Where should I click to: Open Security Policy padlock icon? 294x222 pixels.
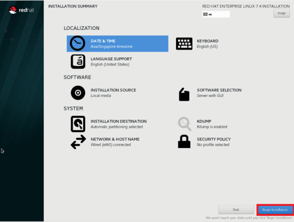(184, 142)
